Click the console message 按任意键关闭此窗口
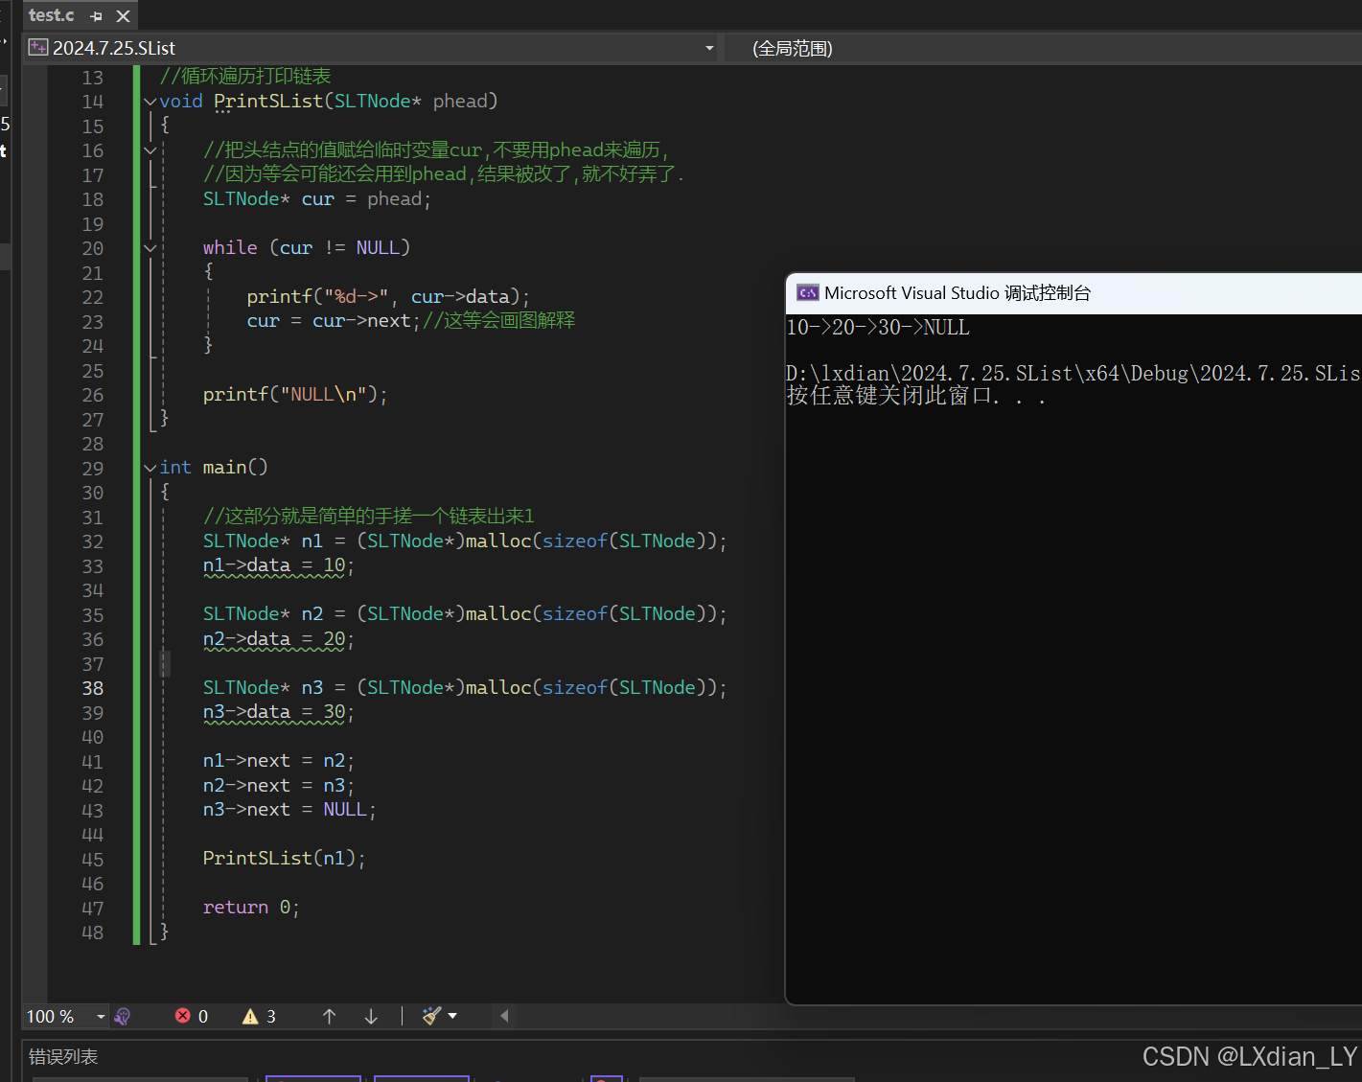 point(915,396)
